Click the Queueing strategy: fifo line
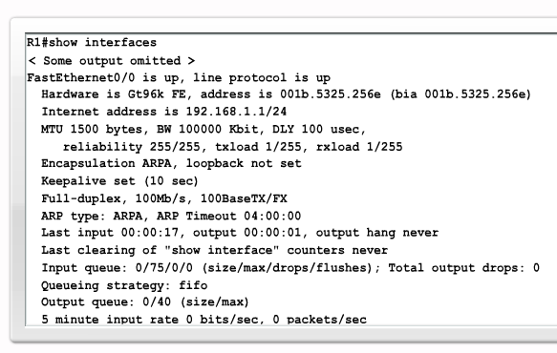This screenshot has height=353, width=557. coord(124,285)
